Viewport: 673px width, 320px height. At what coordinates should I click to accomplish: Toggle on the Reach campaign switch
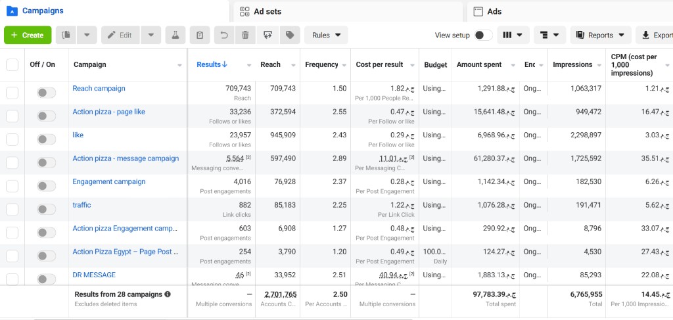pos(47,93)
